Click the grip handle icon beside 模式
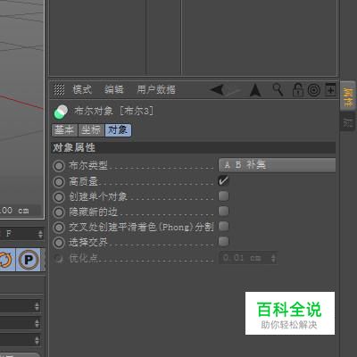 coord(59,89)
